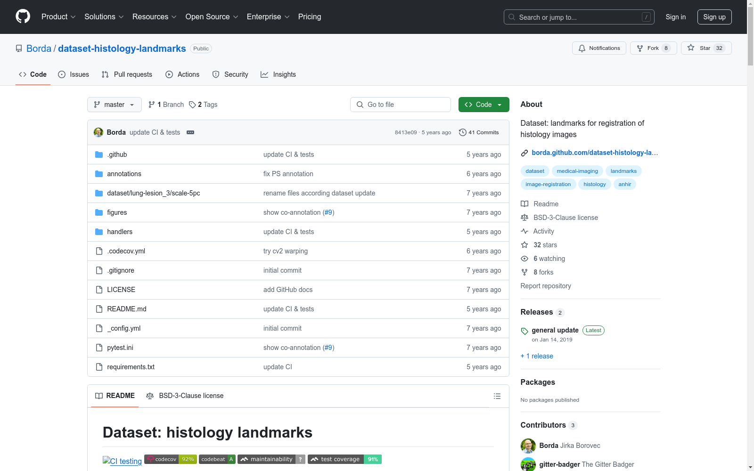
Task: Expand the green Code dropdown
Action: pyautogui.click(x=484, y=105)
